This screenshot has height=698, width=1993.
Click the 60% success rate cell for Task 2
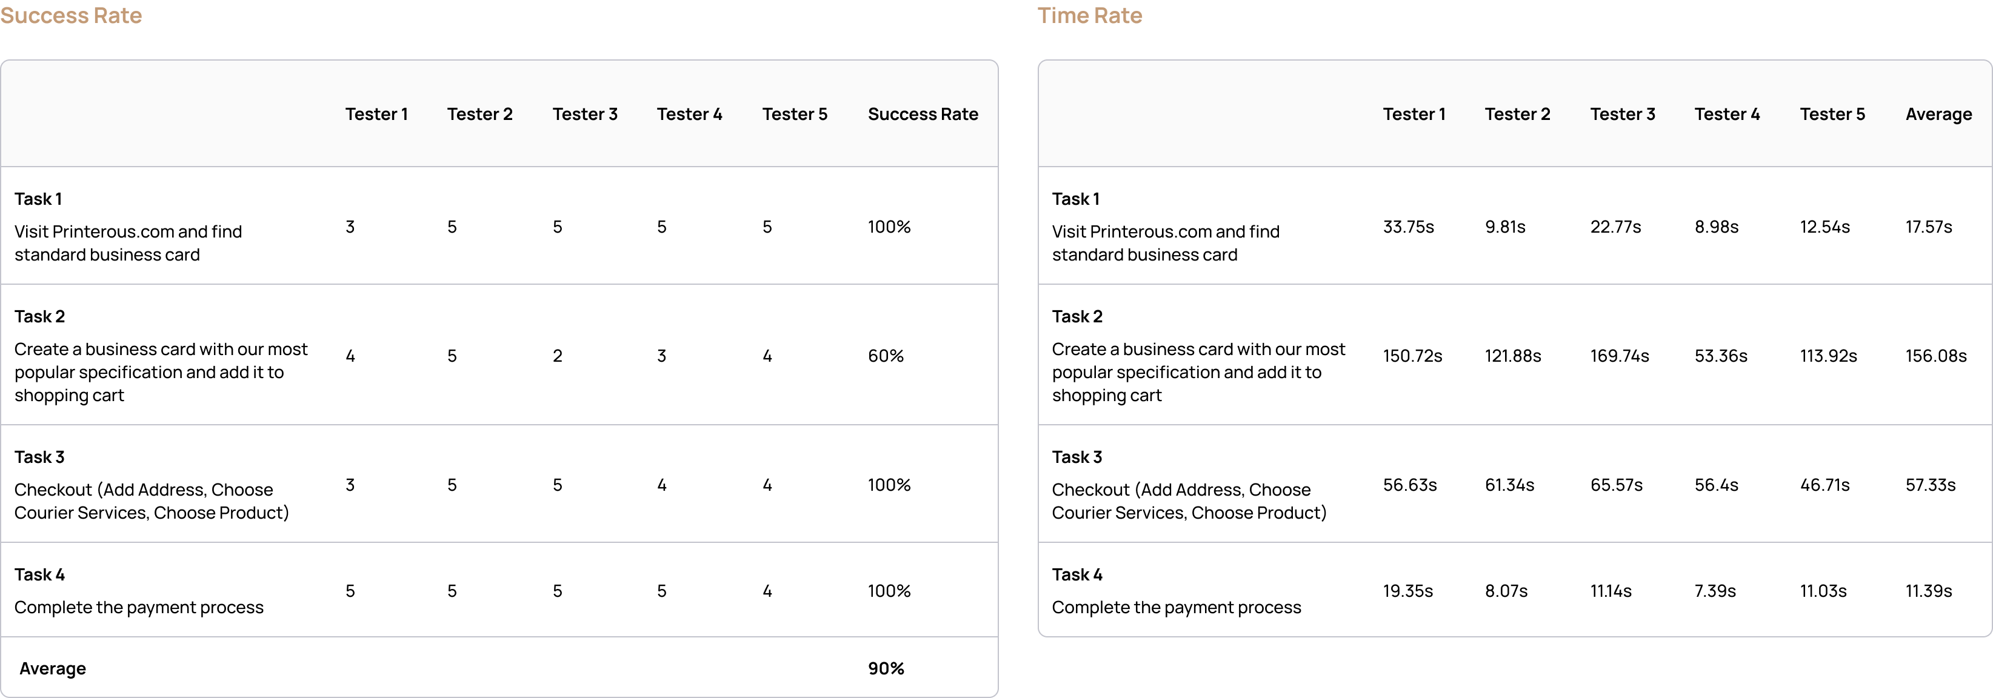[x=885, y=356]
